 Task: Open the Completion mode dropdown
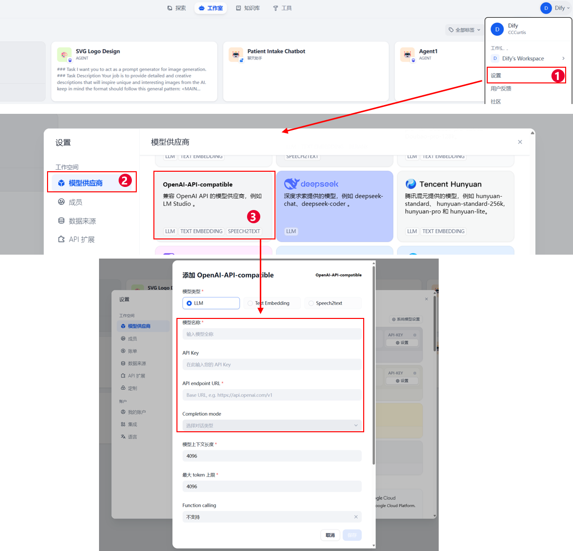272,425
